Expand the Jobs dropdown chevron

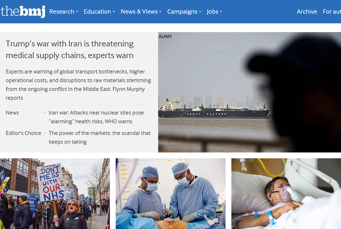[x=221, y=12]
